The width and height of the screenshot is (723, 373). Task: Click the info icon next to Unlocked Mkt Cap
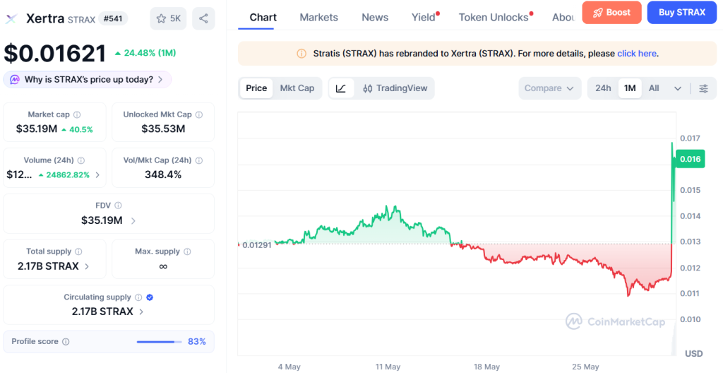coord(199,114)
